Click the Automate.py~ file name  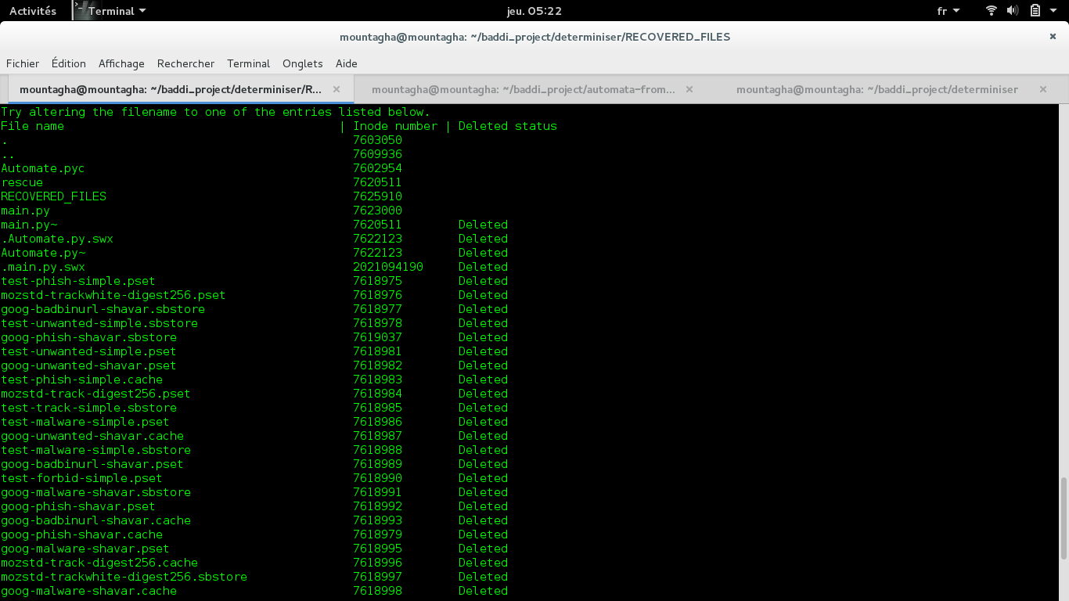[x=43, y=253]
